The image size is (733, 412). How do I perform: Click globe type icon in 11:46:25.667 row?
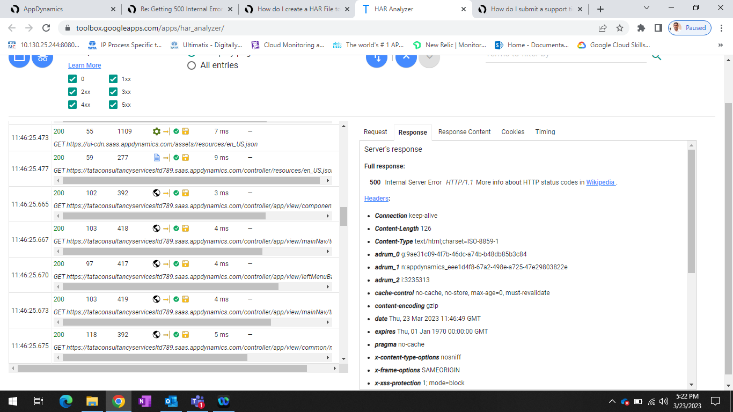pos(157,229)
